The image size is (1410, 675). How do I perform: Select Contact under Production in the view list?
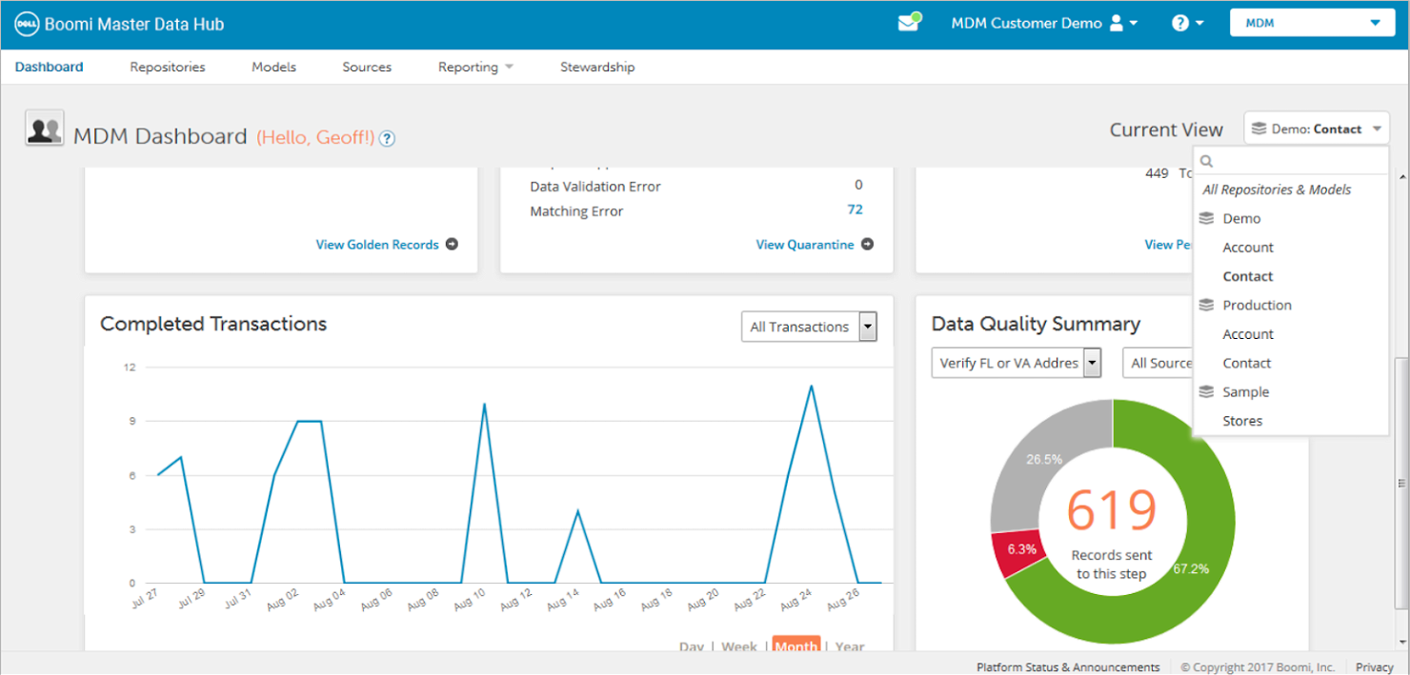point(1246,363)
